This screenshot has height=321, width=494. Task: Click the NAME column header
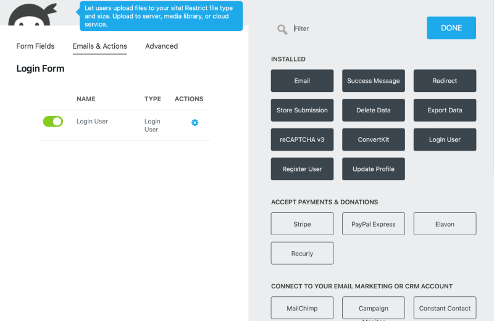pos(86,99)
